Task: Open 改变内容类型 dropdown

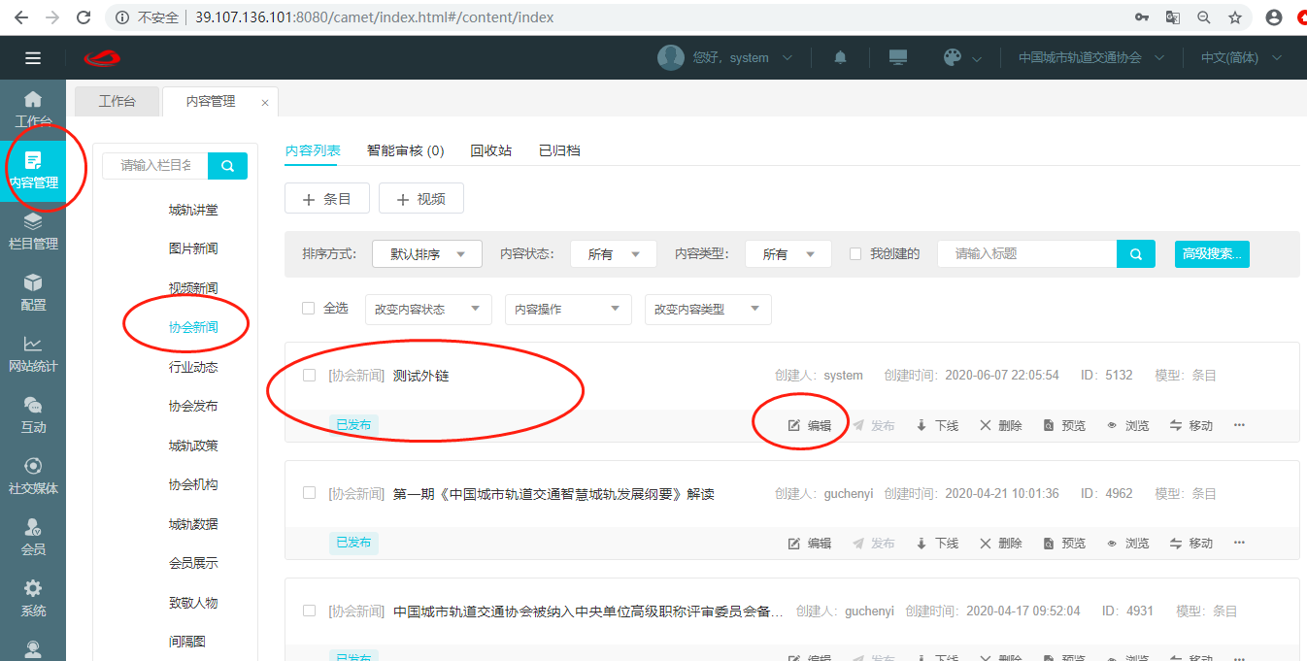Action: click(708, 309)
